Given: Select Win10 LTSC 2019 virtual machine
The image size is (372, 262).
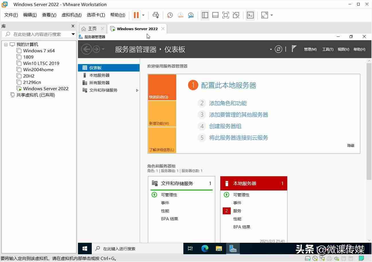Looking at the screenshot, I should tap(41, 63).
